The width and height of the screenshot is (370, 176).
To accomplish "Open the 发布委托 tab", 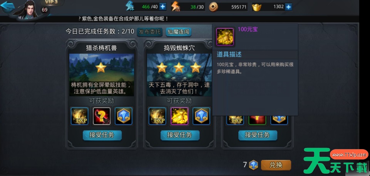I will tap(150, 32).
